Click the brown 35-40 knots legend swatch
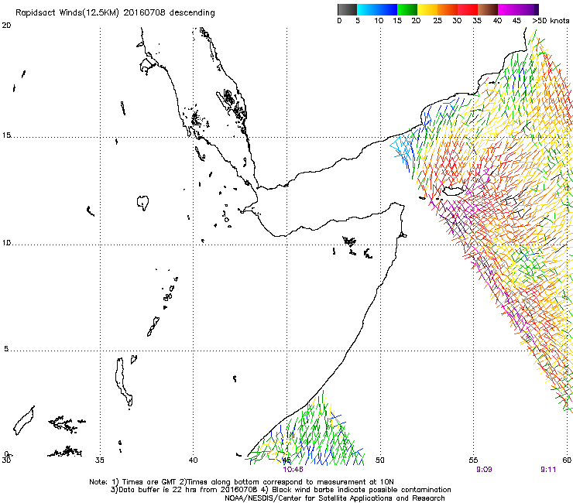The height and width of the screenshot is (503, 573). [488, 9]
